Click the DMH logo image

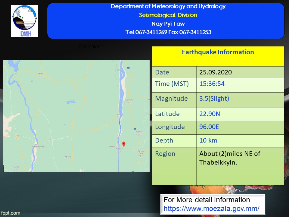25,21
